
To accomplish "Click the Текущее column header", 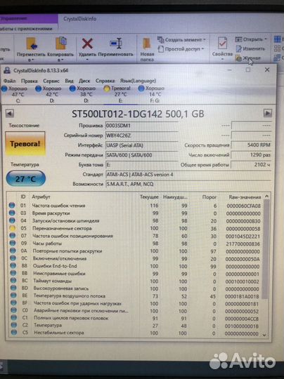I will pyautogui.click(x=149, y=197).
